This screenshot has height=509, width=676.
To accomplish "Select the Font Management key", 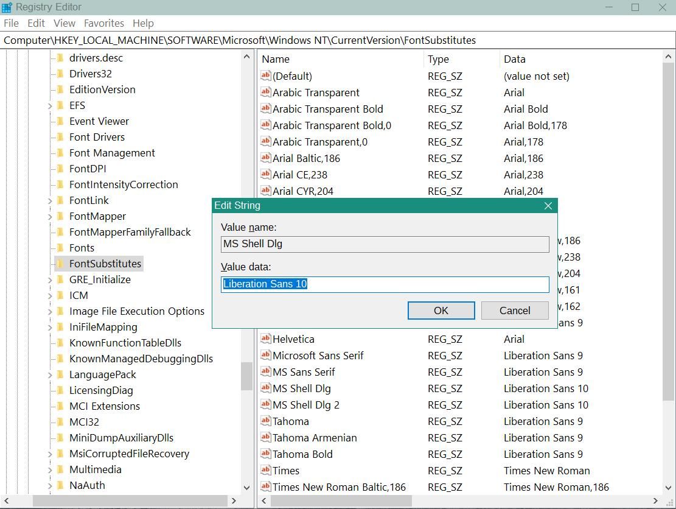I will tap(112, 153).
